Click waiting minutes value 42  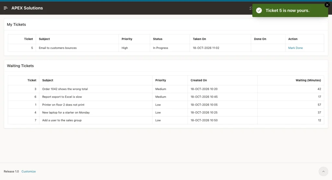tap(319, 89)
